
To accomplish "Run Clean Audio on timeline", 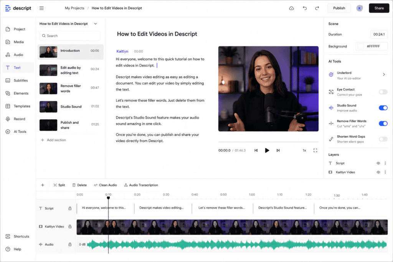I will [105, 185].
